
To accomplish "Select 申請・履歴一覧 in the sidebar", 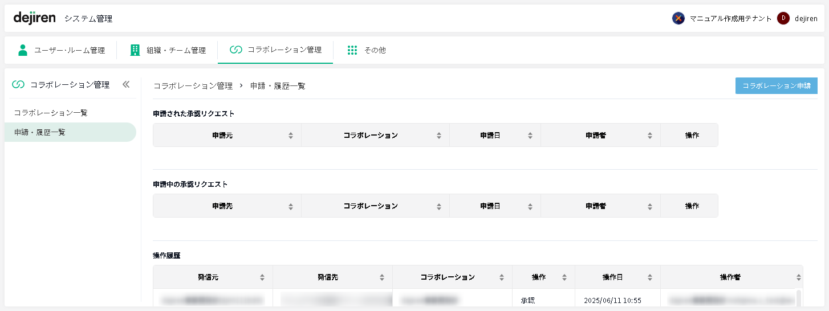I will click(x=40, y=132).
